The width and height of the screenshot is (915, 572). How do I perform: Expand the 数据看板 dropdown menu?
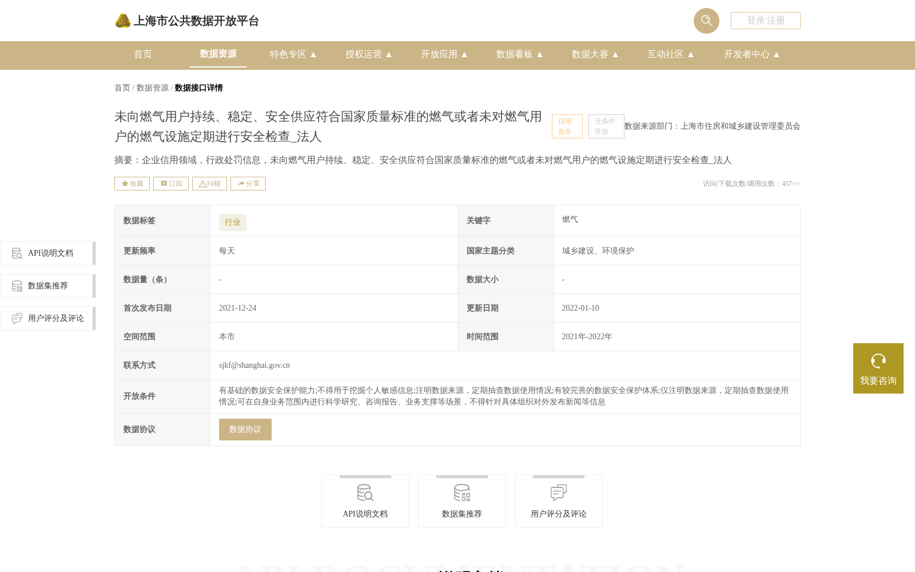[519, 54]
